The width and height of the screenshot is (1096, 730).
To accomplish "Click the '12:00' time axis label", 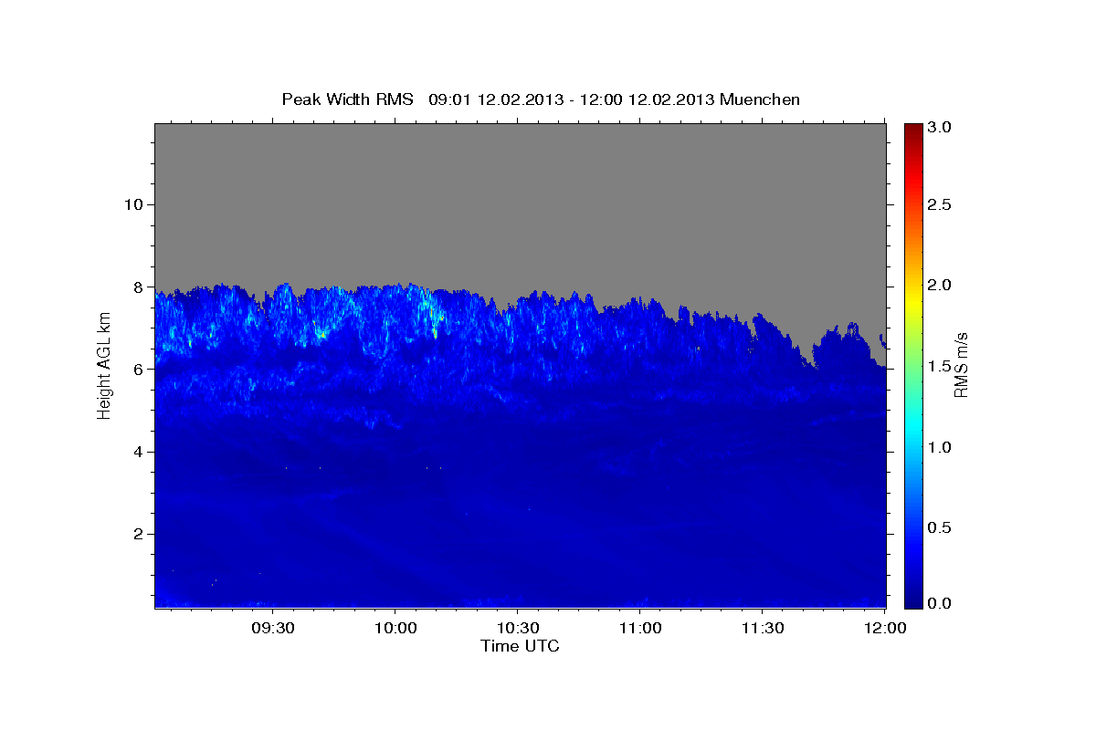I will (885, 629).
